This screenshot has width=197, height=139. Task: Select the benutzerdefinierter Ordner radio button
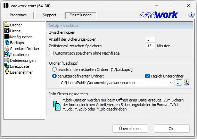tap(54, 76)
